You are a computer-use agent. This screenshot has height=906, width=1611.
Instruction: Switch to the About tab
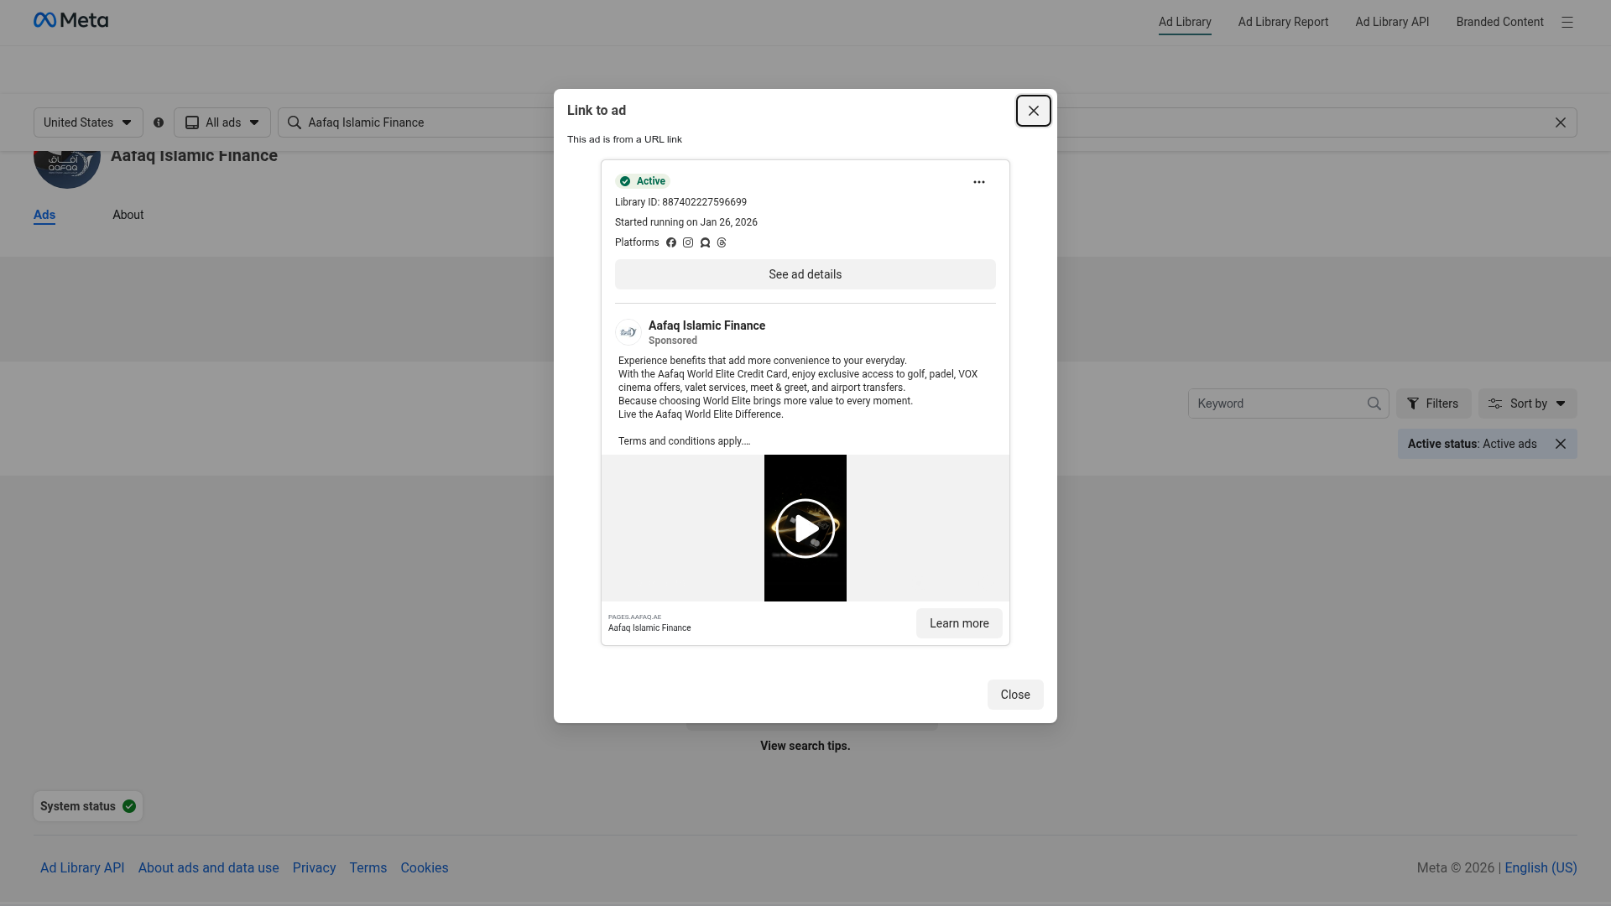coord(128,215)
